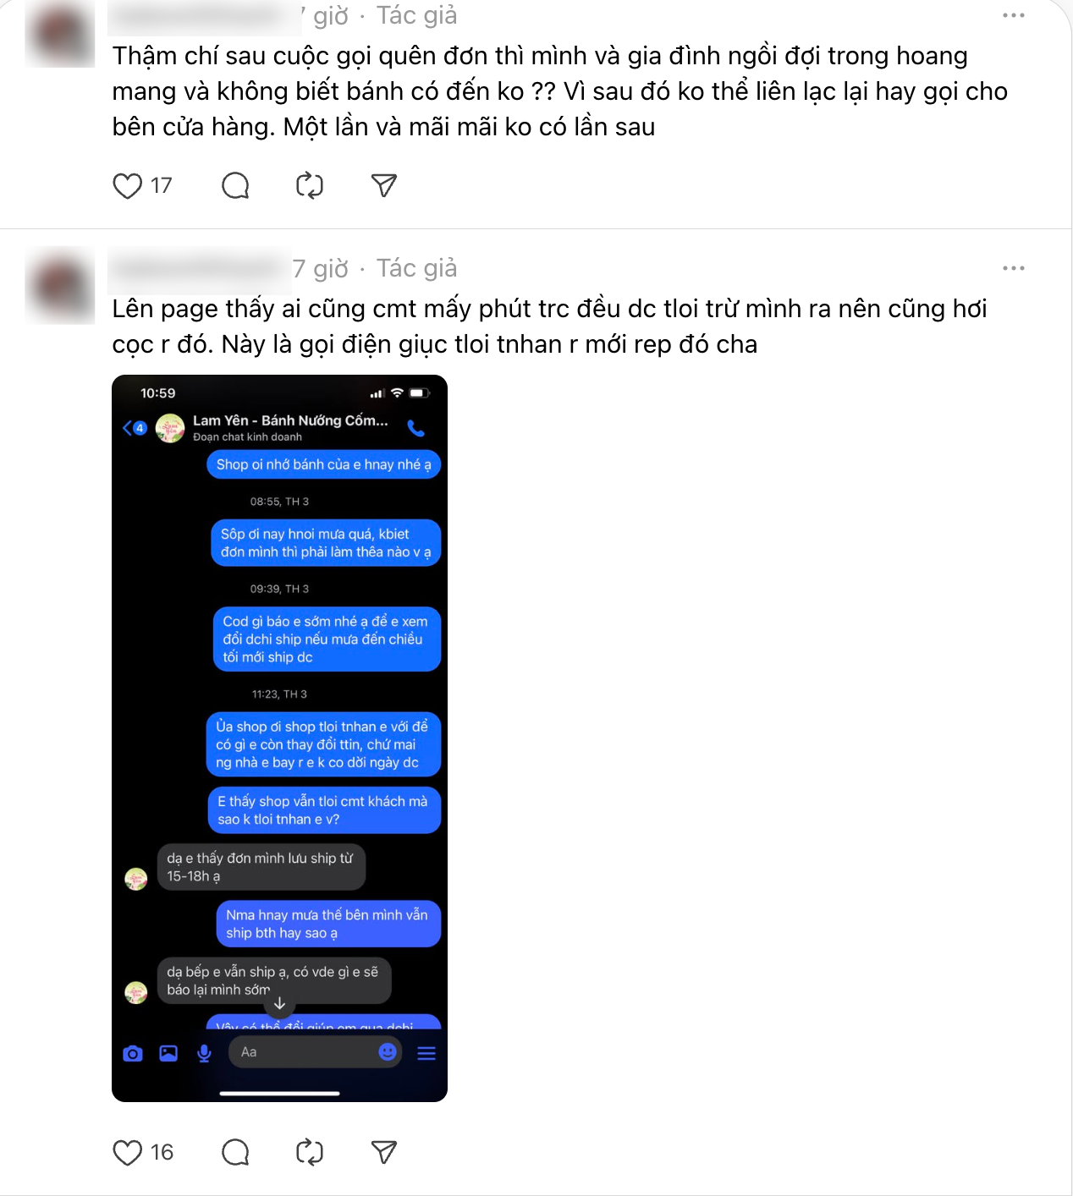Image resolution: width=1073 pixels, height=1196 pixels.
Task: Open the second post's blurred username
Action: pos(200,268)
